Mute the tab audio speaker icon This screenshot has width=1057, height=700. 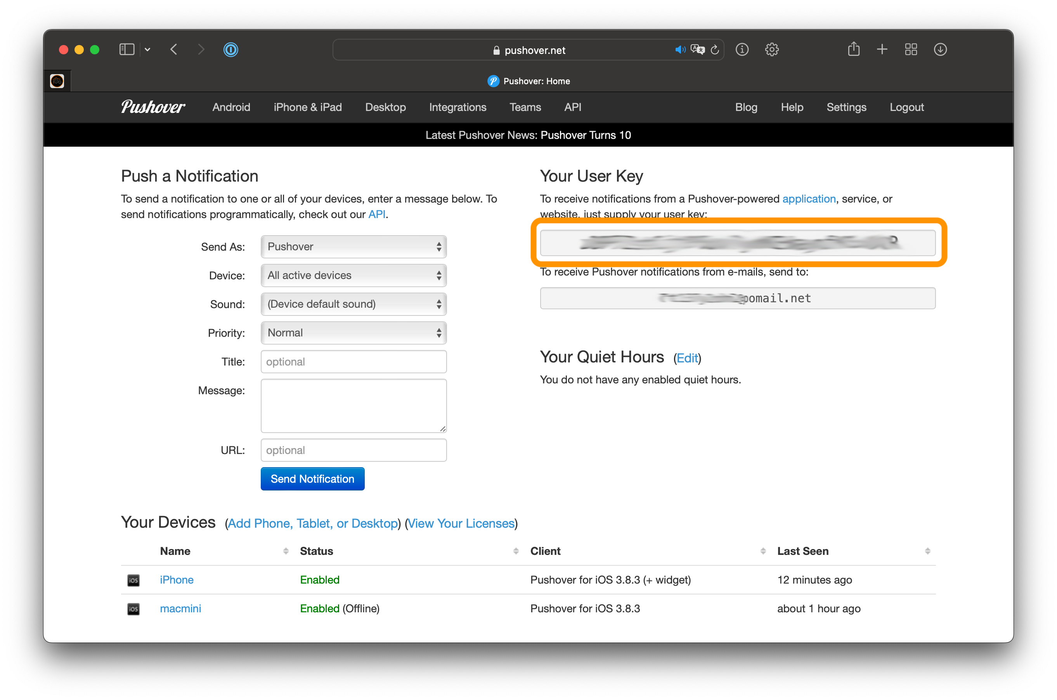point(680,50)
